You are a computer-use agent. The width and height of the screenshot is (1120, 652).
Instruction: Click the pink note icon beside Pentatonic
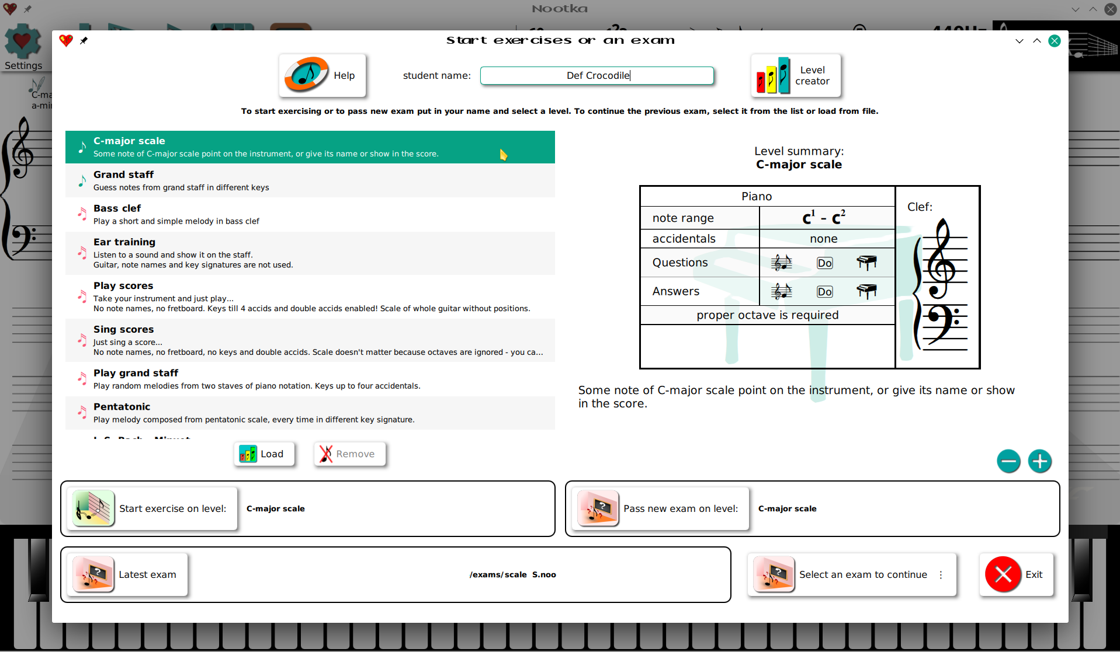tap(82, 413)
